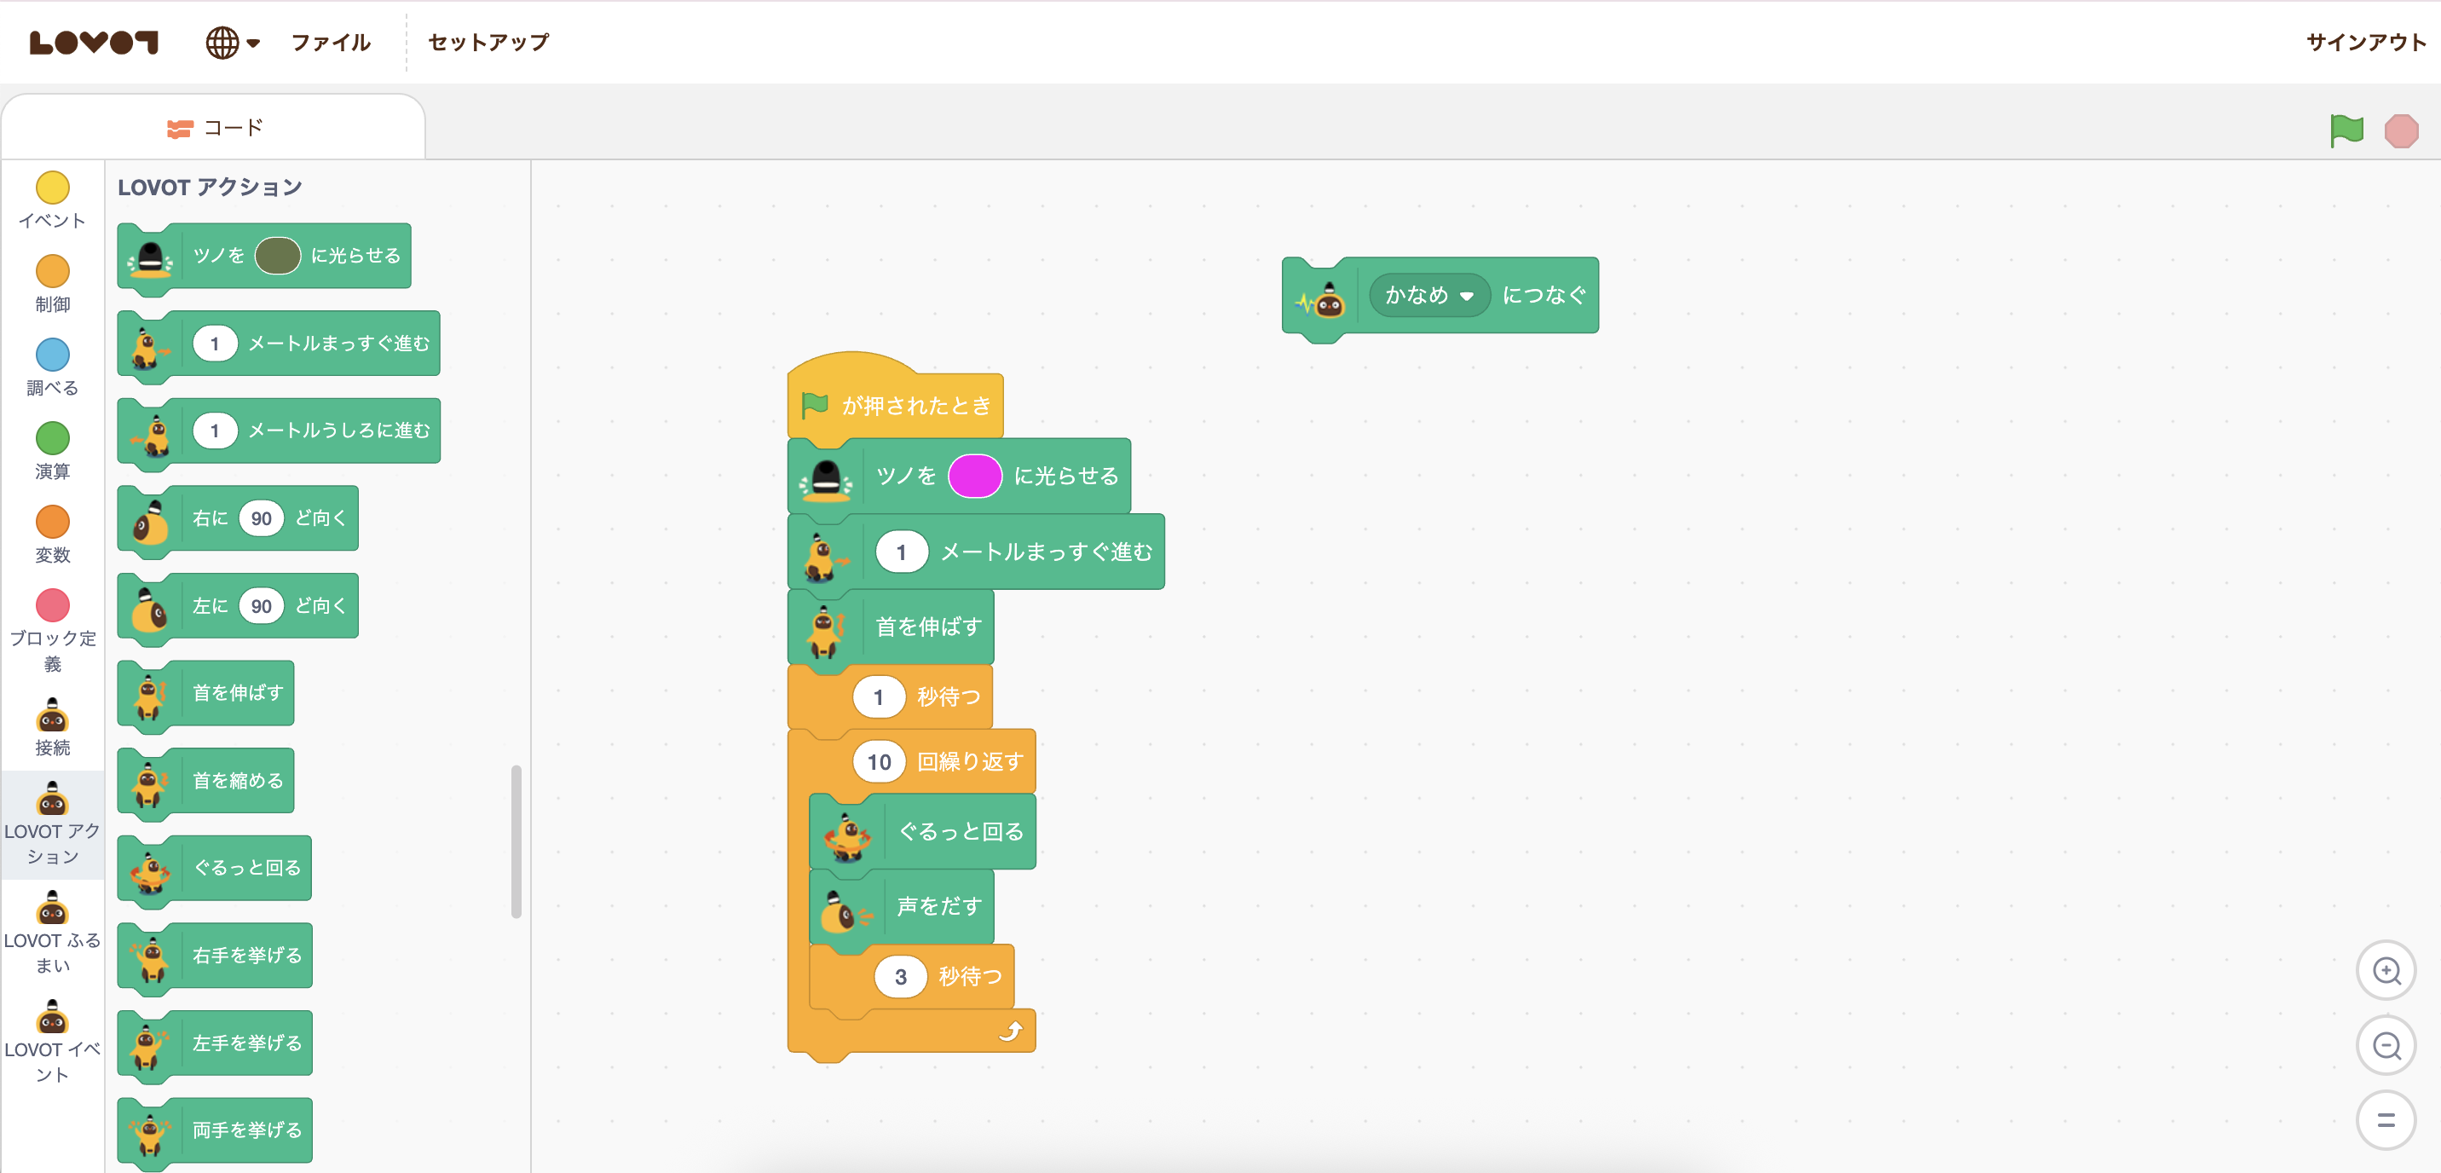Click the LOVOT logo

point(94,43)
